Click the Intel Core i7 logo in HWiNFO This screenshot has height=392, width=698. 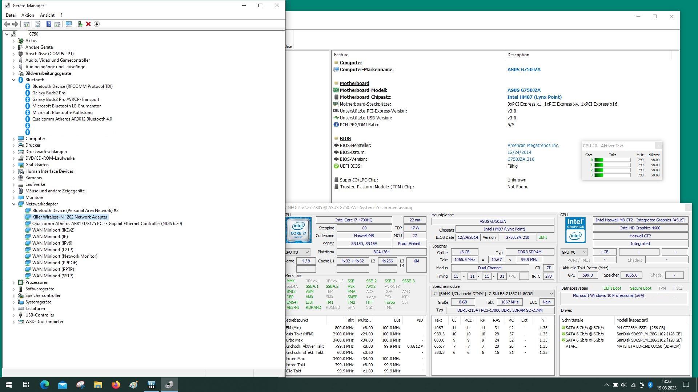[298, 230]
